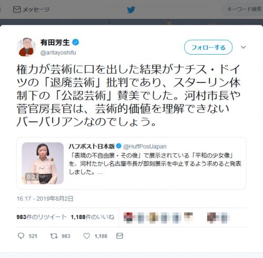Click the @HuffPostJapan handle
Image resolution: width=263 pixels, height=258 pixels.
145,147
